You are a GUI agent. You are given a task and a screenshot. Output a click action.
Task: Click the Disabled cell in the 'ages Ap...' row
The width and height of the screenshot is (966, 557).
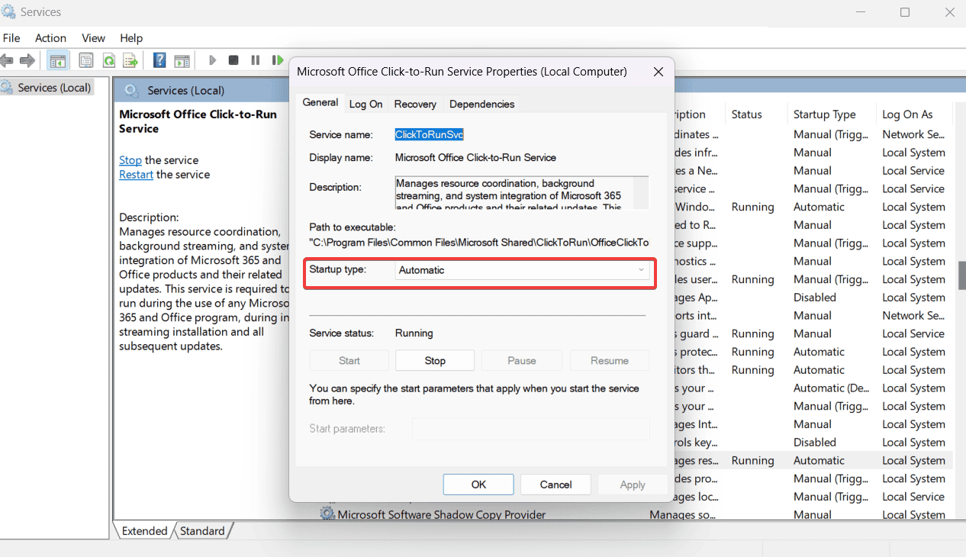point(814,298)
